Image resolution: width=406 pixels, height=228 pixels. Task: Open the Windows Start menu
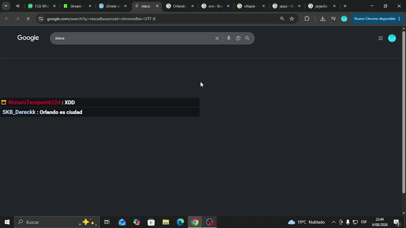tap(7, 222)
